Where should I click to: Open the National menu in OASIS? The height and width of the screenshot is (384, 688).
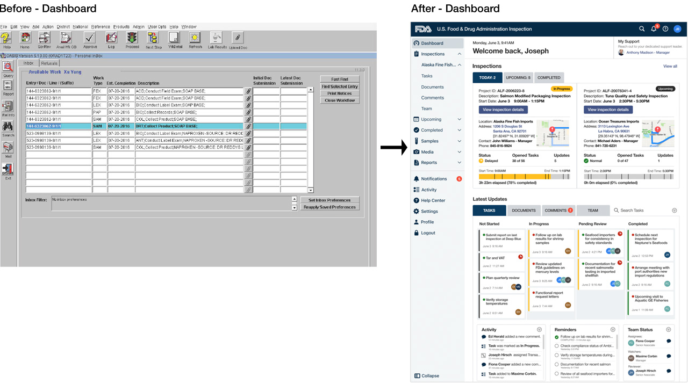pyautogui.click(x=80, y=27)
